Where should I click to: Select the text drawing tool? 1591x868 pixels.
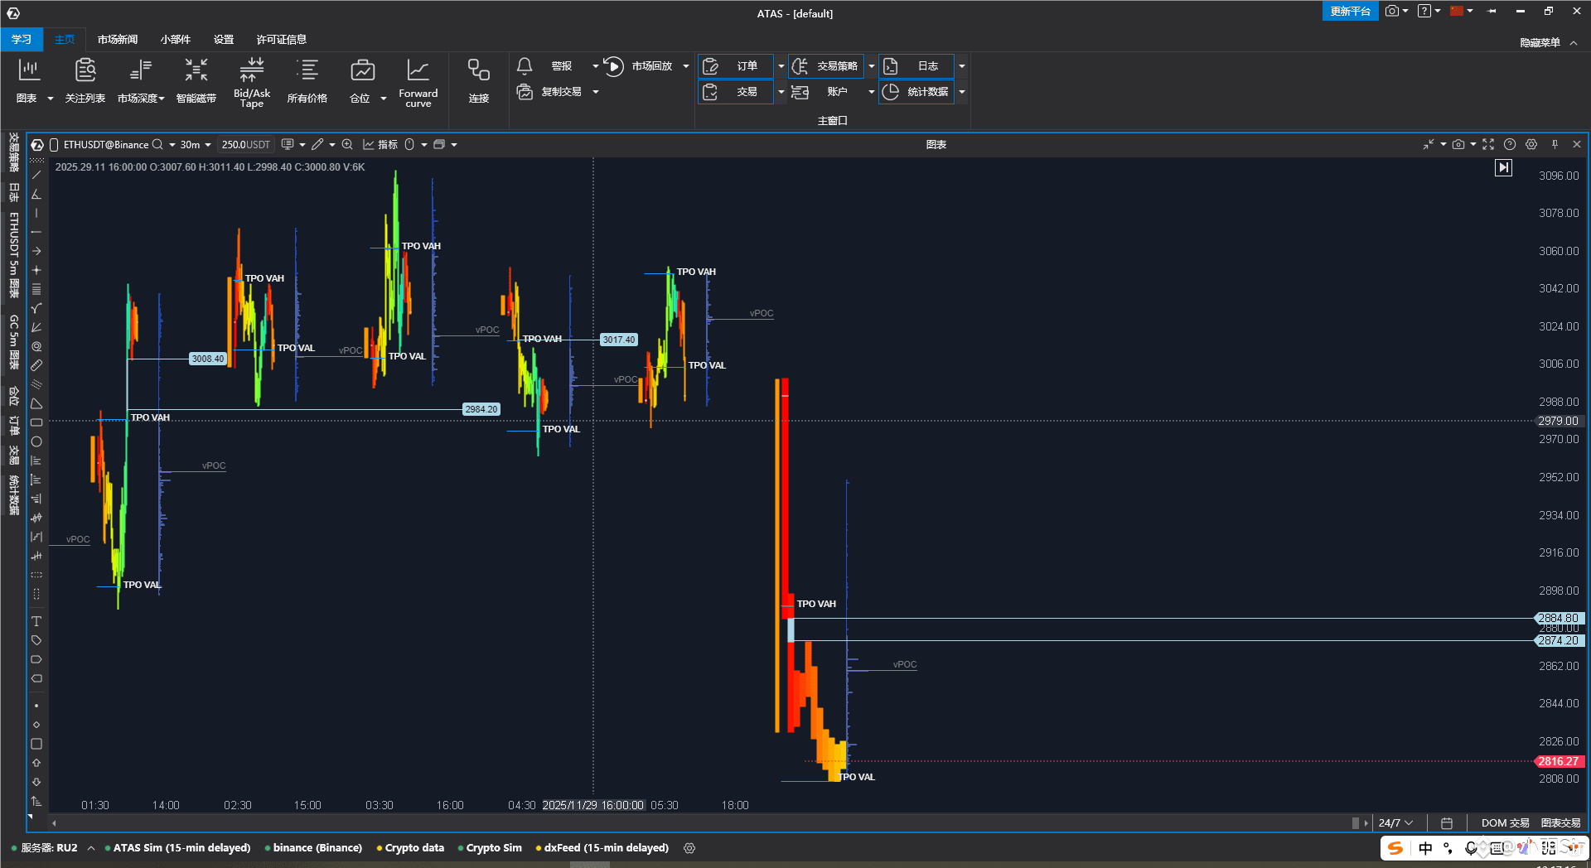point(36,621)
